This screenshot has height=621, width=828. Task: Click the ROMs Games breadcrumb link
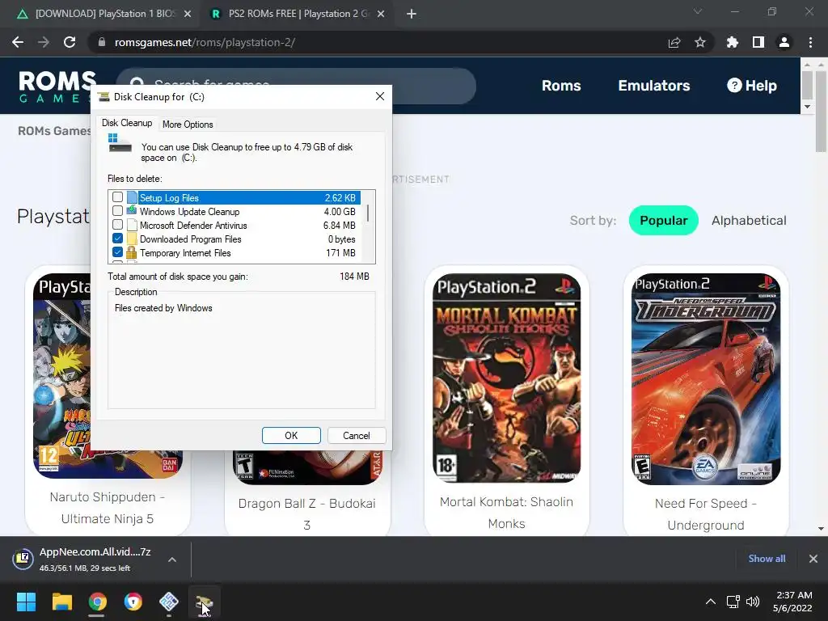click(x=54, y=131)
